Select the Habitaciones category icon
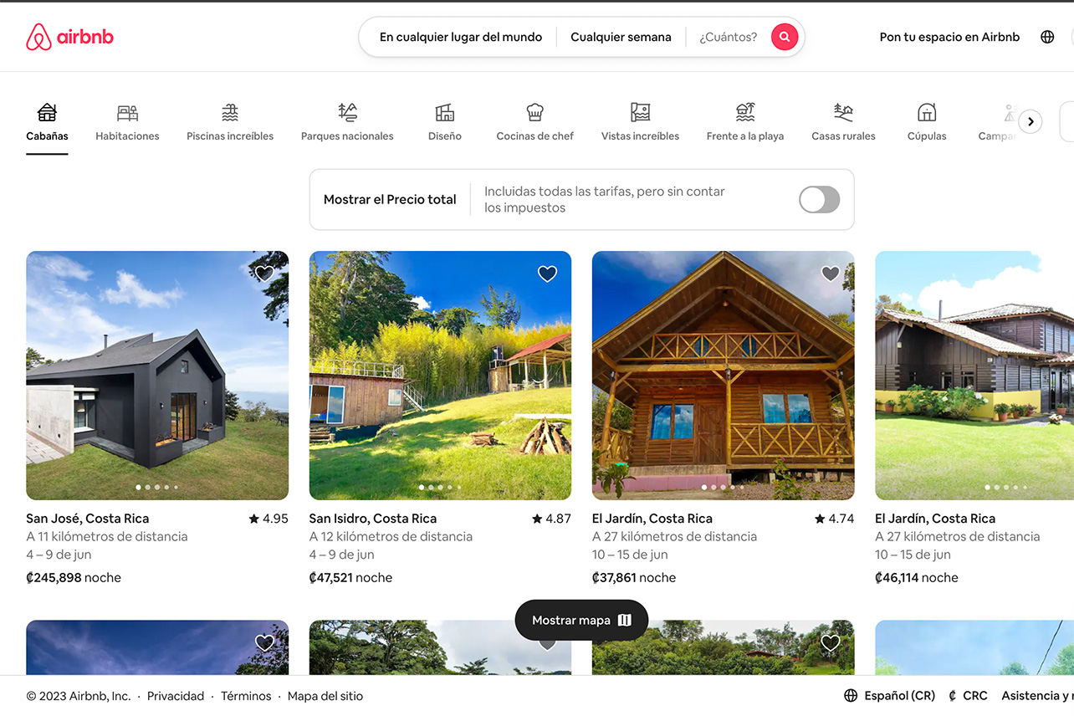This screenshot has width=1074, height=716. (127, 112)
